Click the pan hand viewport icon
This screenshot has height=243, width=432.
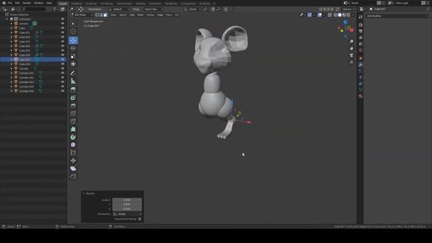click(x=351, y=49)
